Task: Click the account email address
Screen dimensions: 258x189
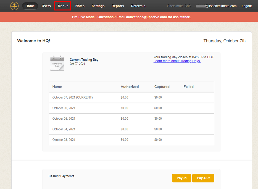Action: coord(216,6)
